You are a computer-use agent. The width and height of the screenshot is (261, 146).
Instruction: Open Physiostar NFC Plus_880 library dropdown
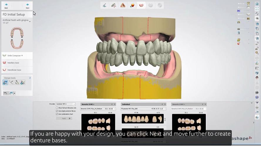(143, 109)
